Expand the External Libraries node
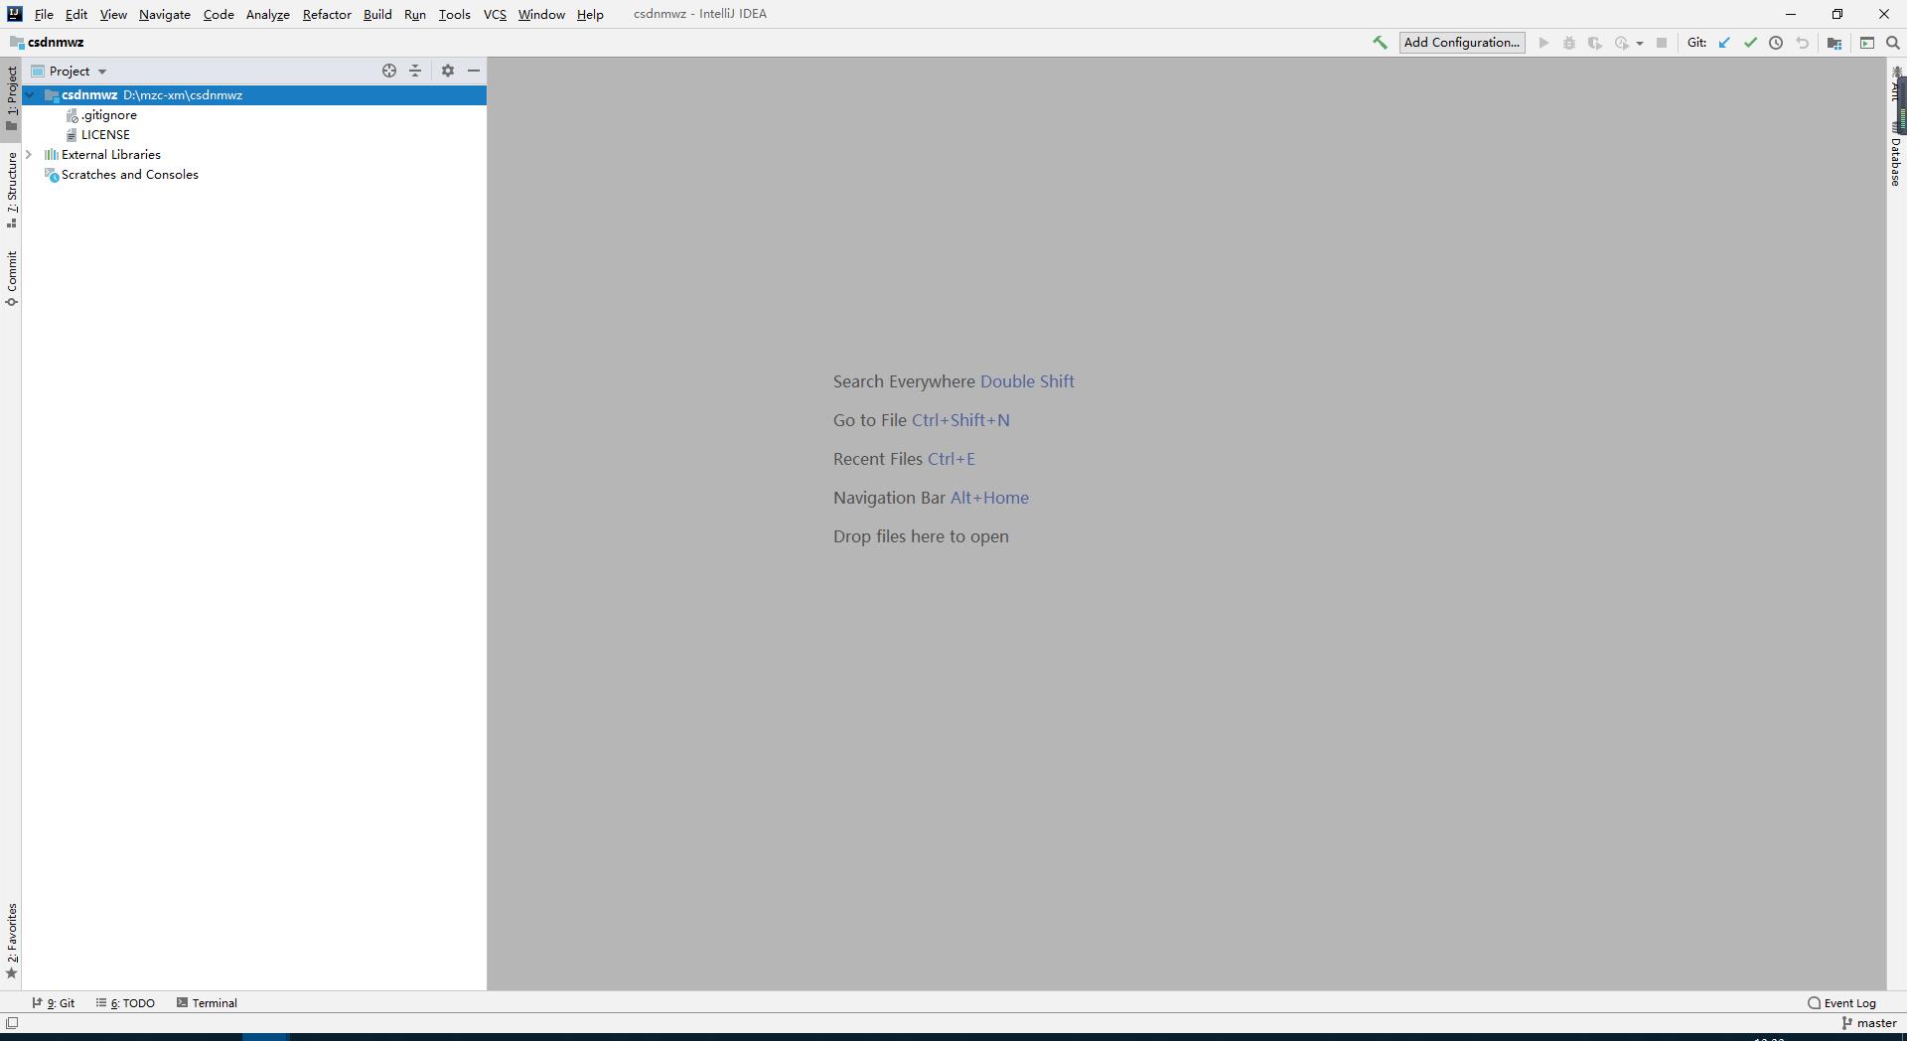 (29, 155)
